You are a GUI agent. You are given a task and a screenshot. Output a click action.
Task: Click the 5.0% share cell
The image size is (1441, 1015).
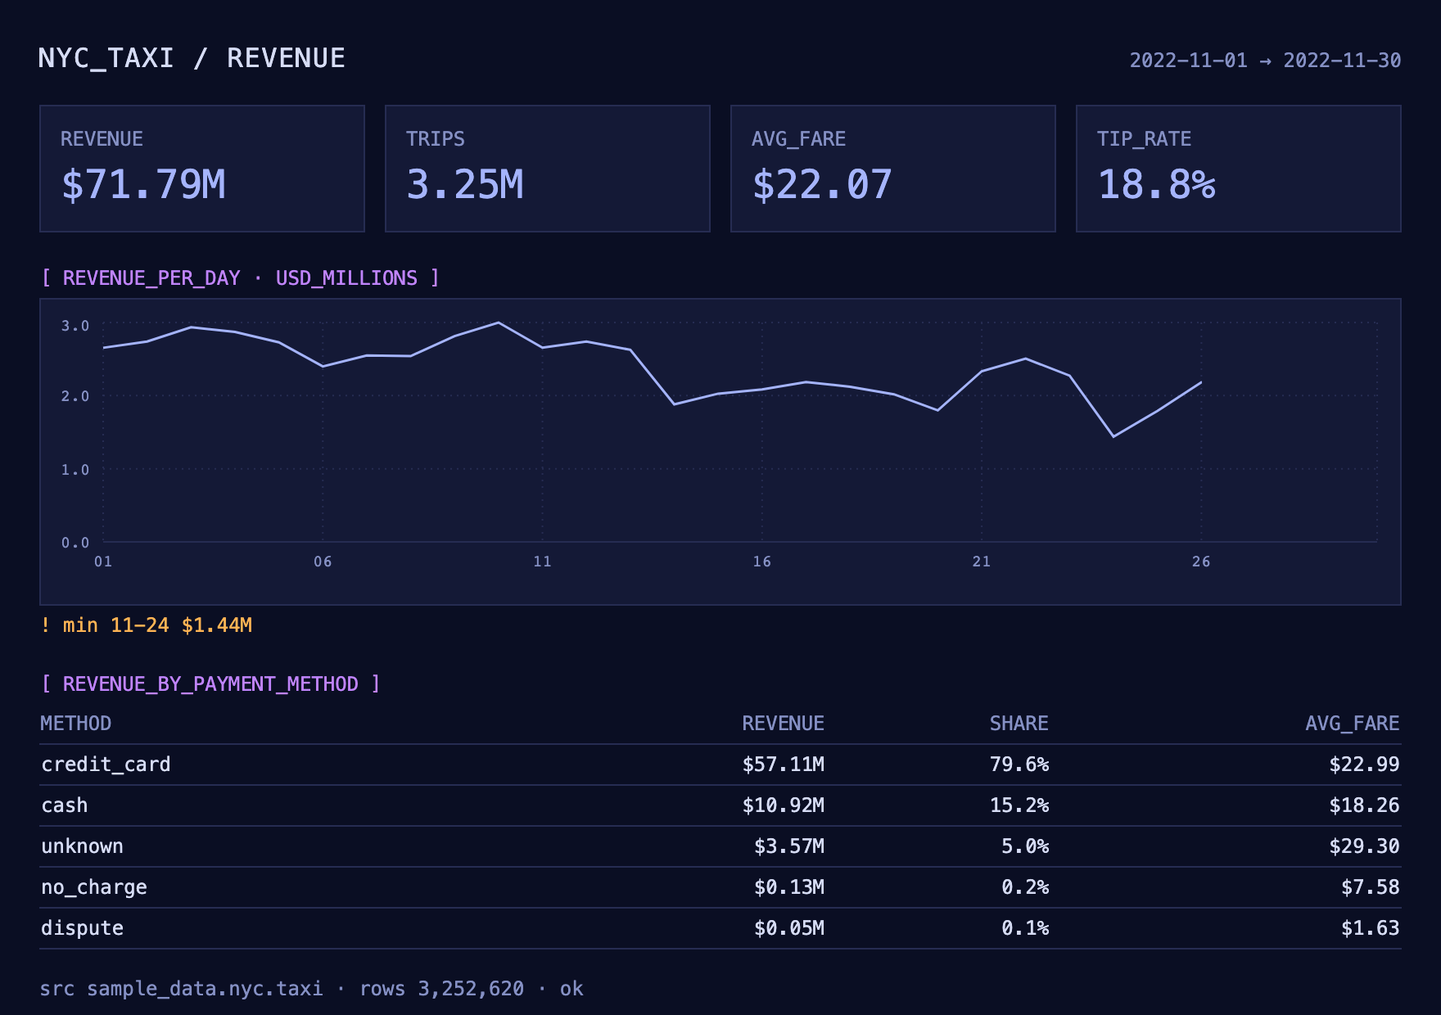1025,846
